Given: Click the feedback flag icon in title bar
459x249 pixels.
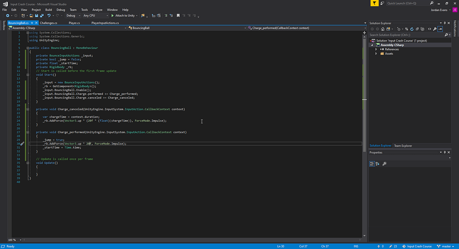Looking at the screenshot, I should [x=374, y=3].
